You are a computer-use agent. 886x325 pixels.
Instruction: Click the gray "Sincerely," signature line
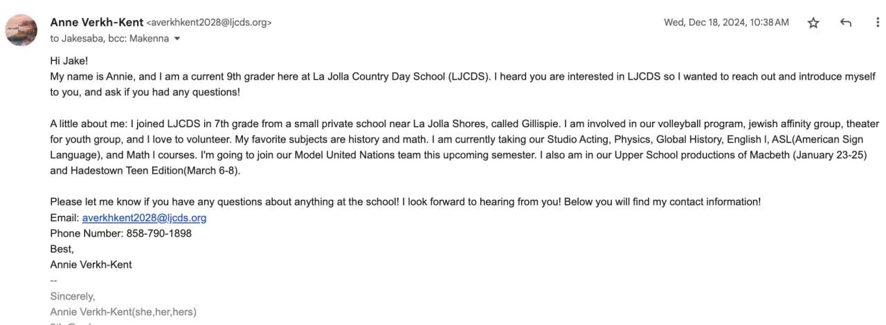click(x=73, y=296)
